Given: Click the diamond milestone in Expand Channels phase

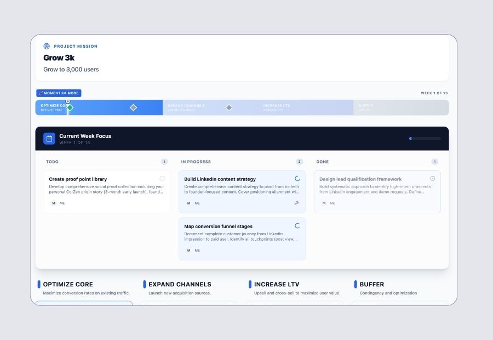Looking at the screenshot, I should [229, 107].
